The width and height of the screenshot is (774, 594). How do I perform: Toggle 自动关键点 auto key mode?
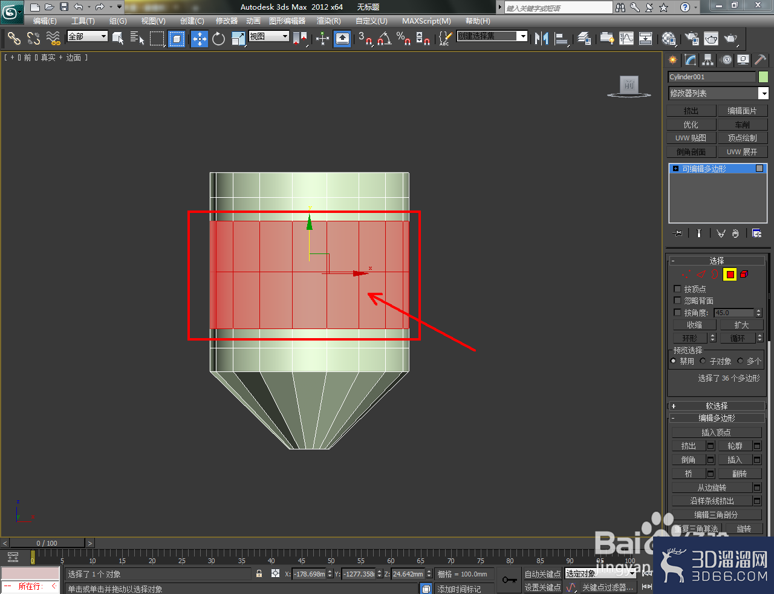pyautogui.click(x=542, y=574)
